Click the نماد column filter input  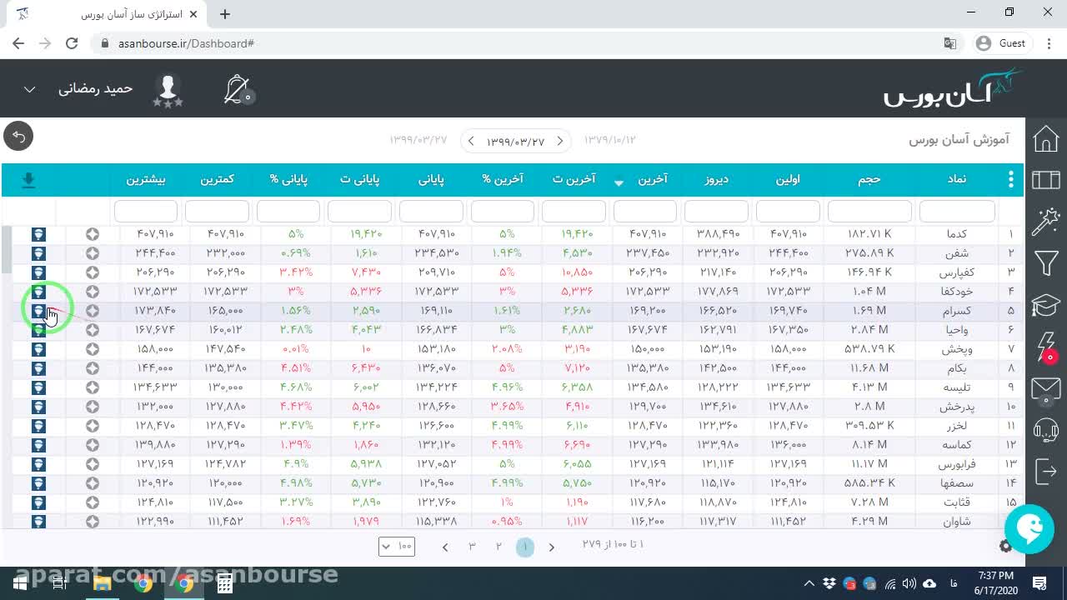point(957,211)
